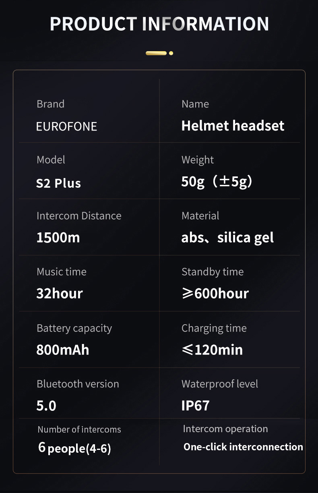Image resolution: width=318 pixels, height=493 pixels.
Task: Select the S2 Plus model value
Action: click(x=58, y=183)
